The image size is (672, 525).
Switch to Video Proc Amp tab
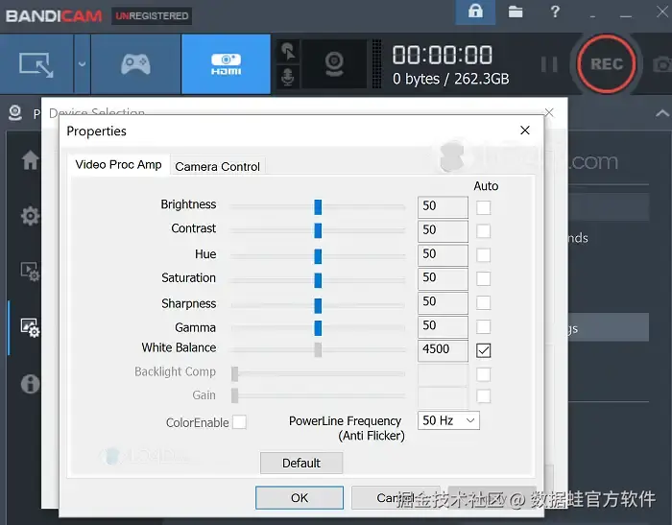pos(119,164)
